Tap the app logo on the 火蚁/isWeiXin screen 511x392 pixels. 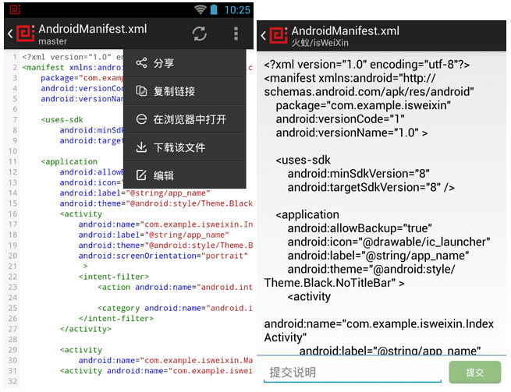tap(278, 35)
